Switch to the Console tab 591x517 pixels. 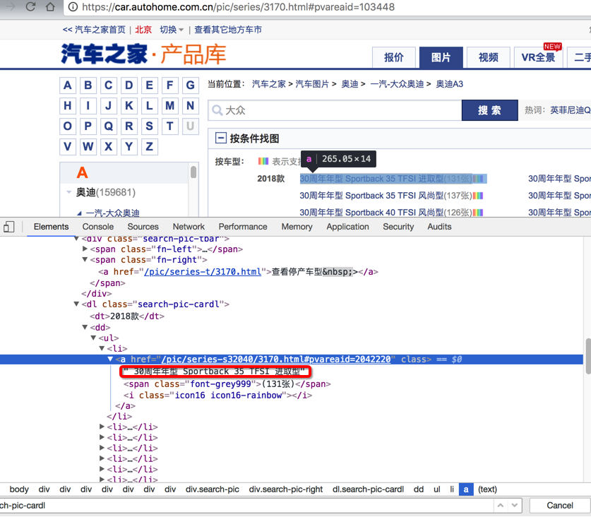98,227
